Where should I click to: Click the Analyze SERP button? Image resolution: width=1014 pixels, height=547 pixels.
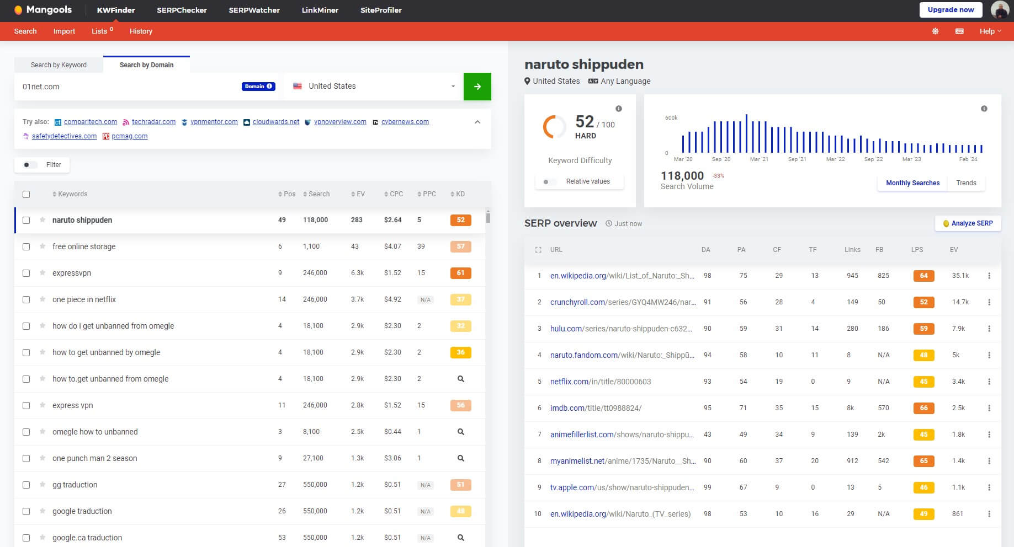point(968,223)
